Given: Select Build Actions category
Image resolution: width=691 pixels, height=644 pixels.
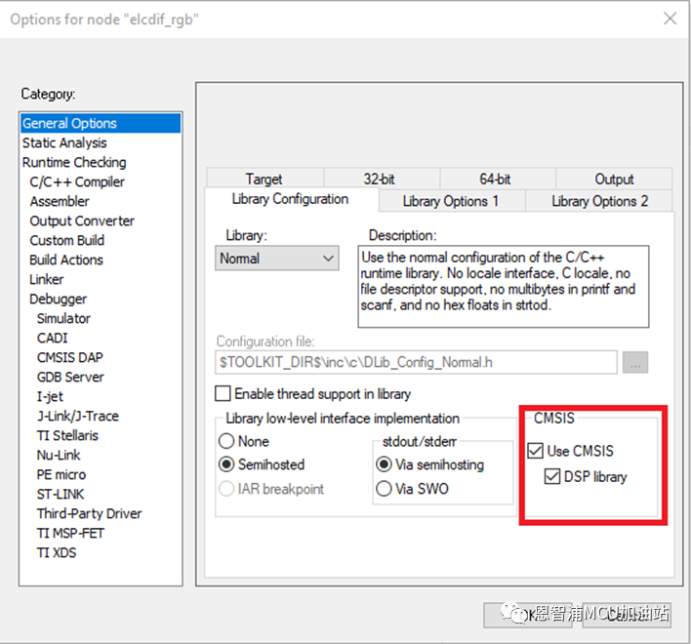Looking at the screenshot, I should 66,260.
